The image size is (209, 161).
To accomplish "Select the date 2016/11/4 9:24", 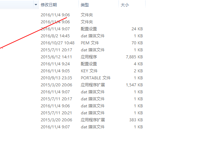I will (55, 64).
